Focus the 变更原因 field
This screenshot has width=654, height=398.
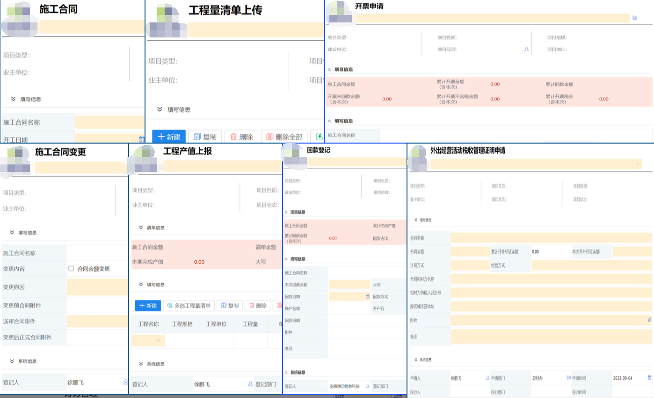pyautogui.click(x=98, y=287)
